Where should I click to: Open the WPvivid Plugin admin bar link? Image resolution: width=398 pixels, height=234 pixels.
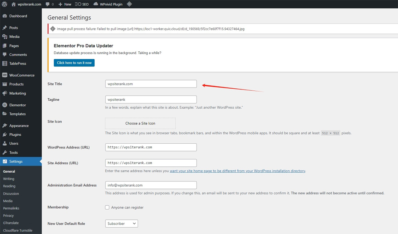[x=111, y=4]
